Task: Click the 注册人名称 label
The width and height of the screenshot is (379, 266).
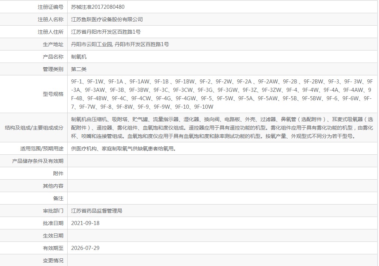Action: 50,19
